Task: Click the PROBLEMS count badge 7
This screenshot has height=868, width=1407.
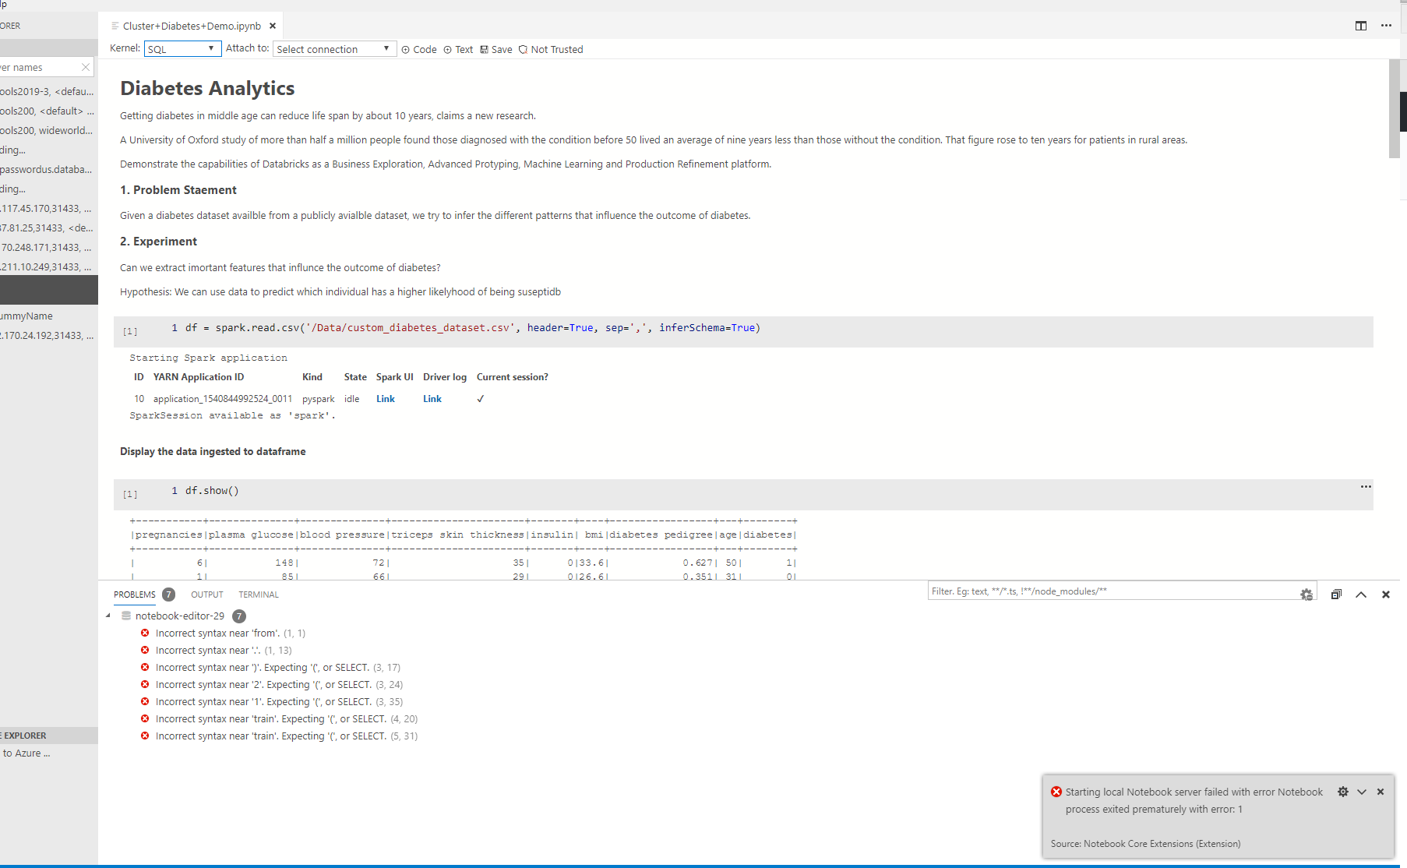Action: tap(168, 595)
